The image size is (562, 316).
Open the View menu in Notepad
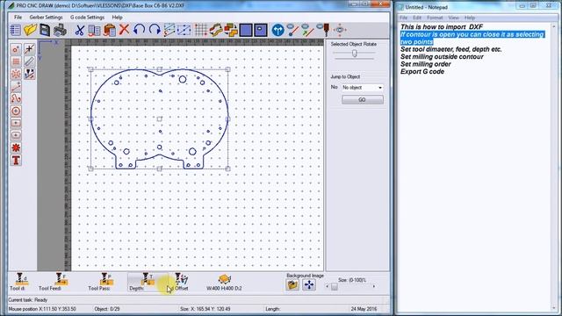(453, 18)
